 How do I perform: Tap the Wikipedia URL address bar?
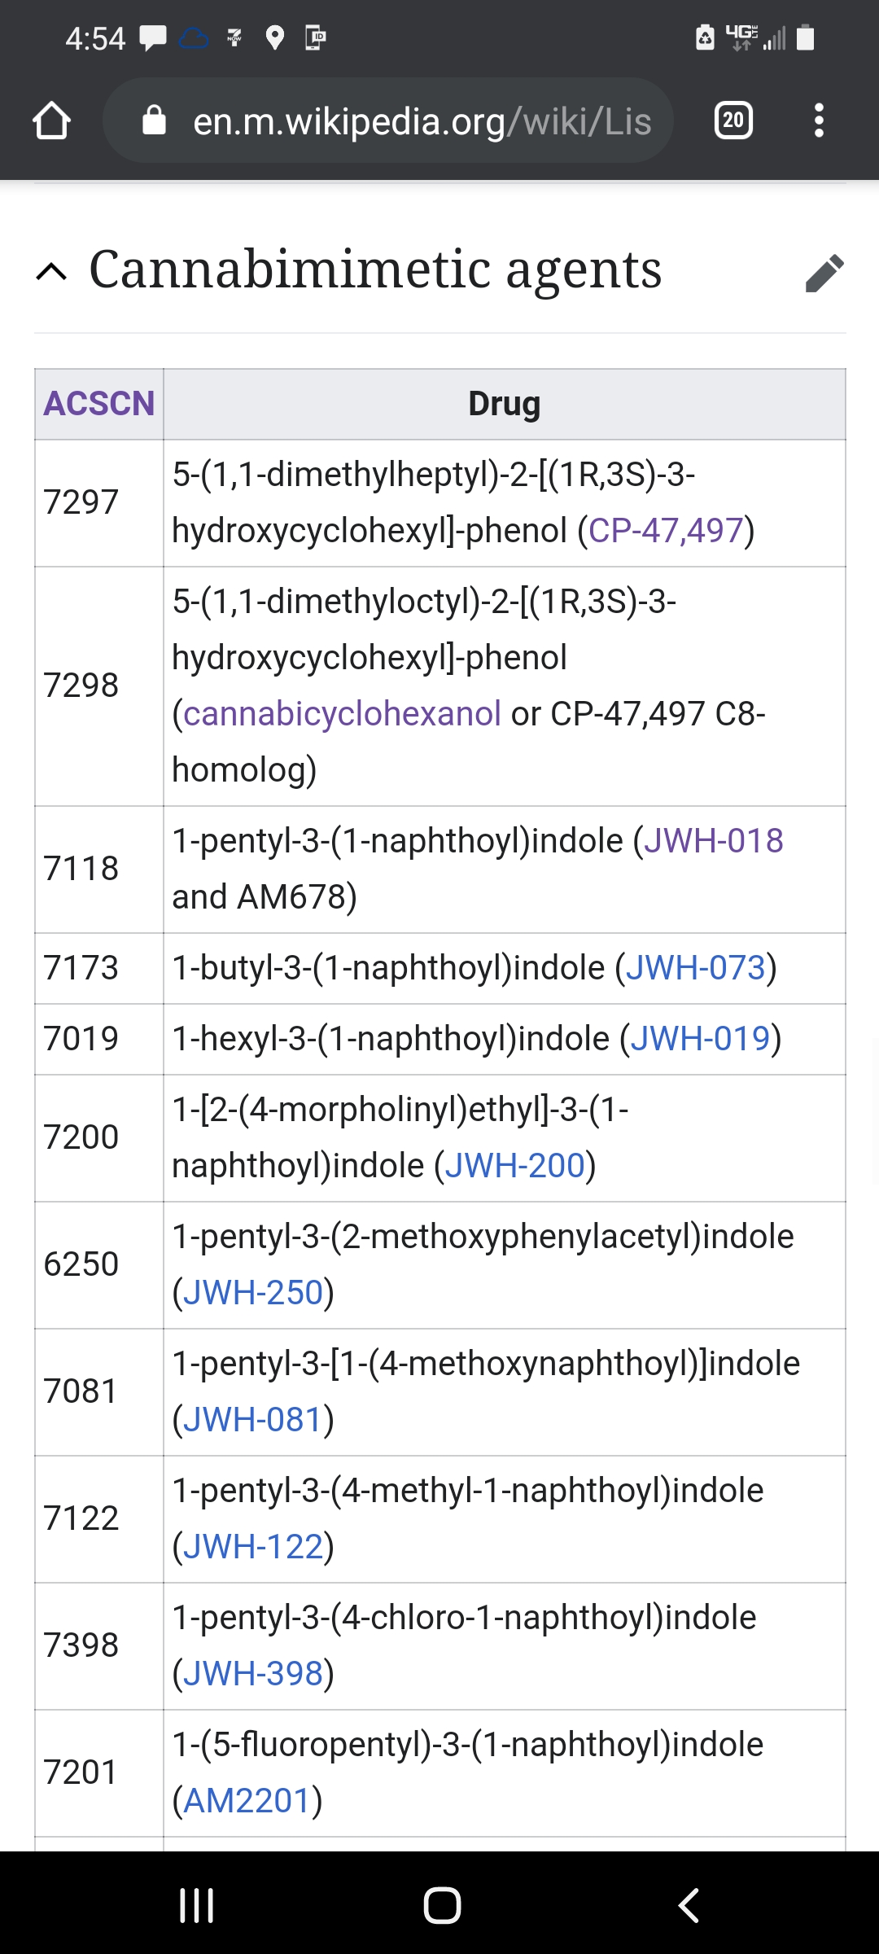[388, 120]
